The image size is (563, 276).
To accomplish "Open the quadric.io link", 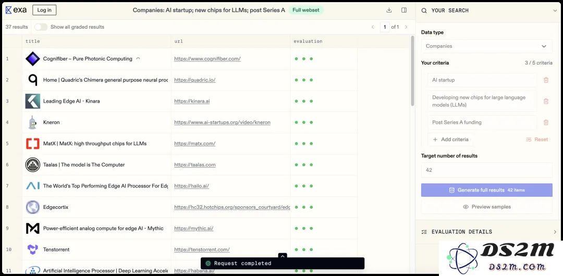I will pos(195,80).
